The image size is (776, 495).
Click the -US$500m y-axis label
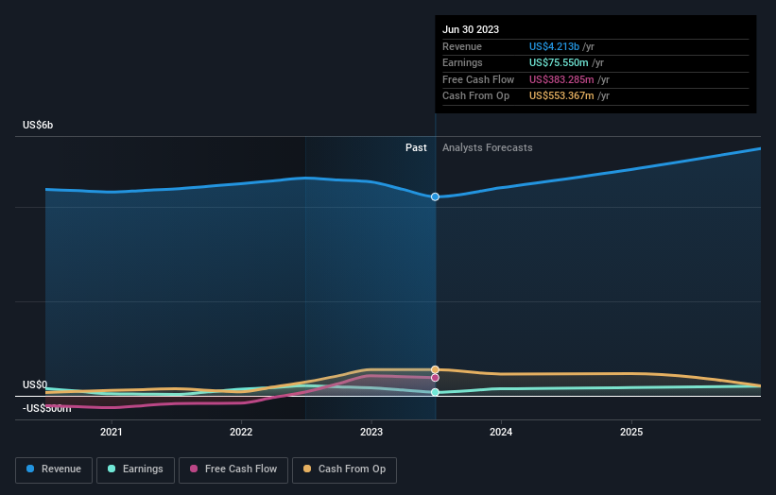[47, 408]
